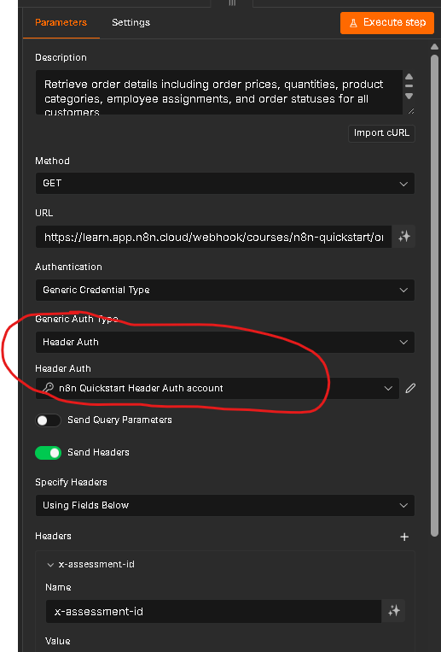Open the Generic Auth Type dropdown

224,342
